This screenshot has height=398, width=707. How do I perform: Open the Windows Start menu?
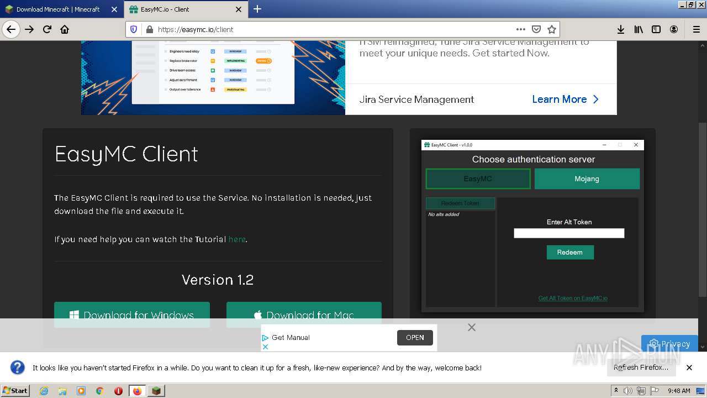15,390
